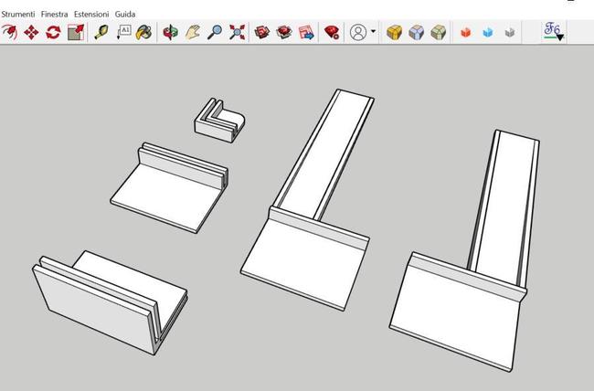Open the Finestra menu
594x391 pixels.
coord(55,15)
